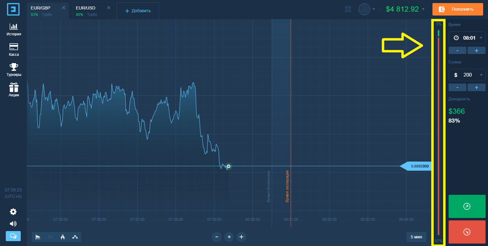Click the orange Пополнить deposit button
The image size is (488, 246).
[x=458, y=9]
